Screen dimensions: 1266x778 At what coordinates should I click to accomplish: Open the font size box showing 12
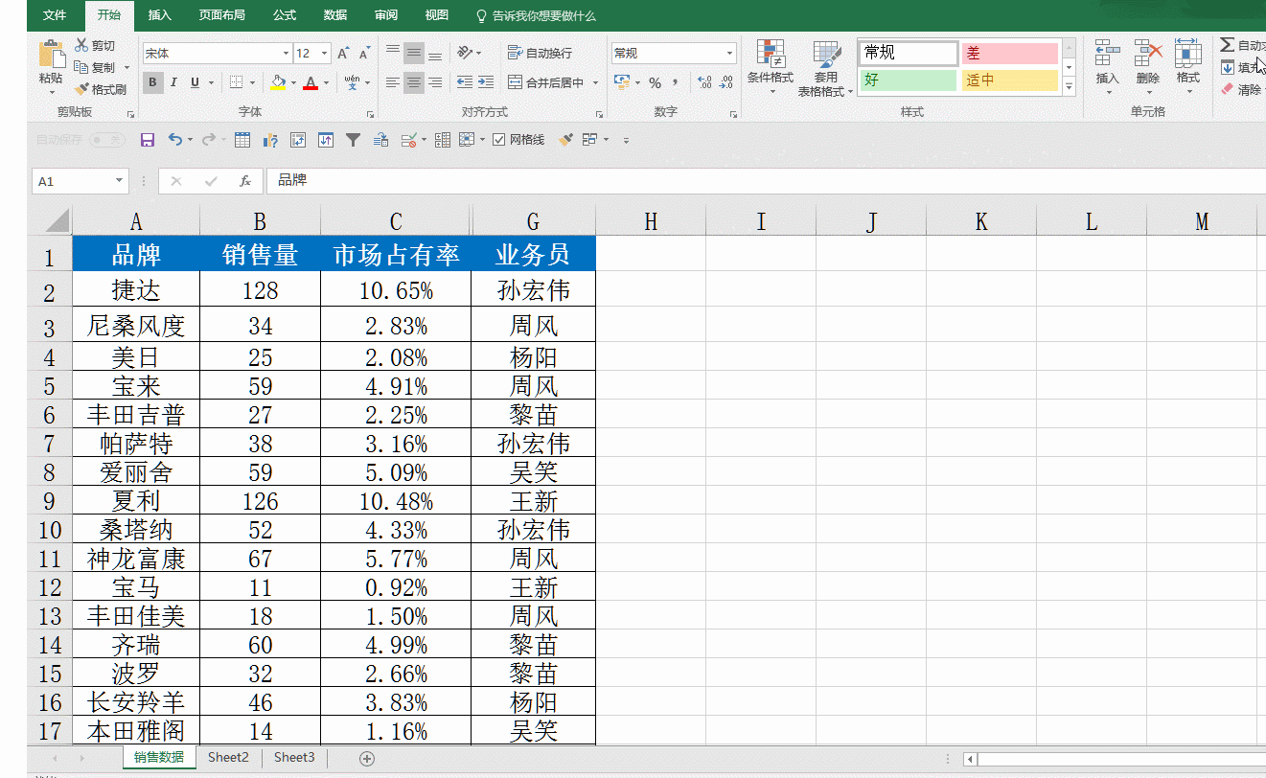(x=312, y=54)
